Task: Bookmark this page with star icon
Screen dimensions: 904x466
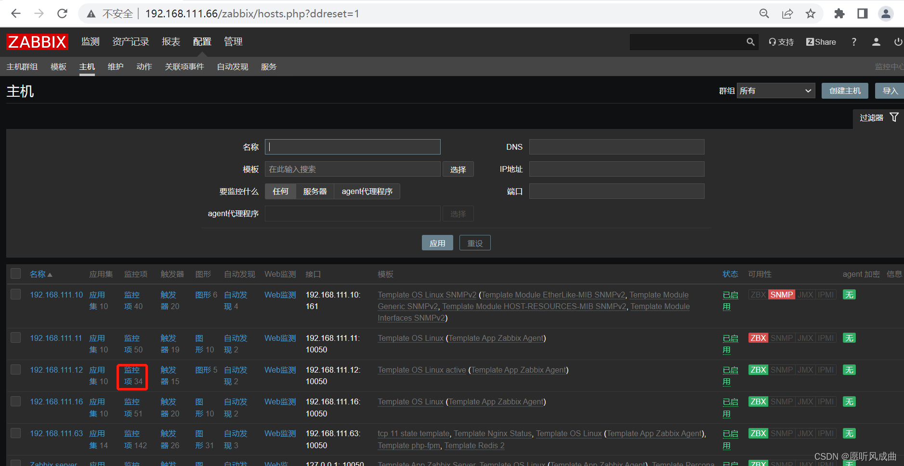Action: (x=811, y=13)
